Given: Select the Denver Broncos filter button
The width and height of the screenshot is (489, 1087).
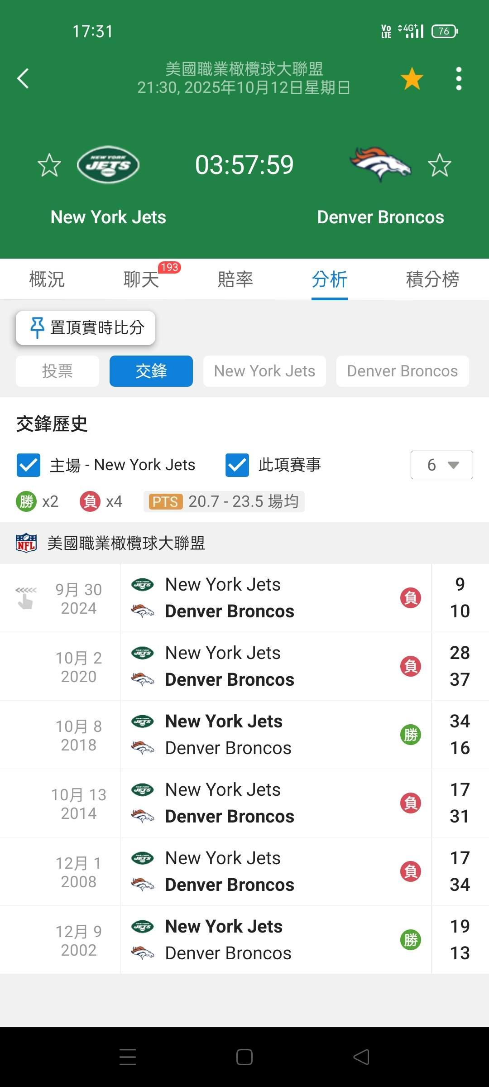Looking at the screenshot, I should point(402,371).
